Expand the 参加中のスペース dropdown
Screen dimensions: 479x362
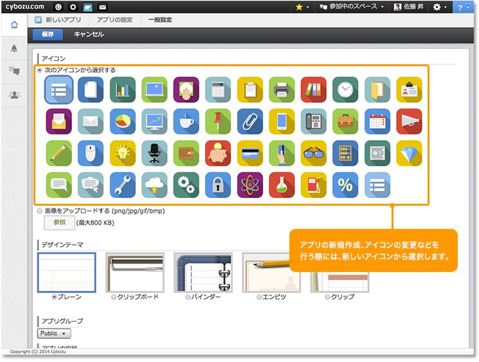(x=352, y=6)
